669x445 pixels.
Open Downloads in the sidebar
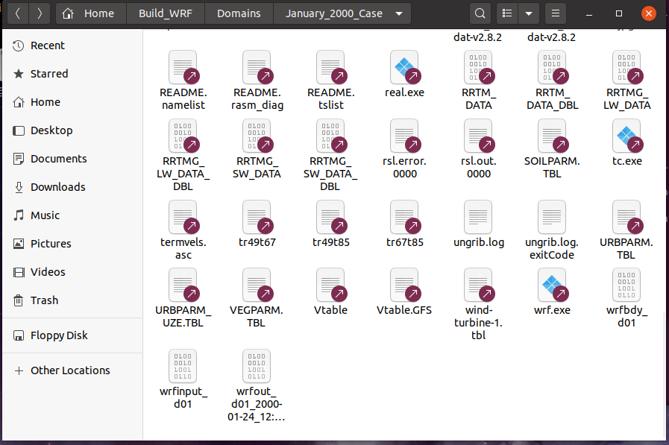pyautogui.click(x=72, y=187)
